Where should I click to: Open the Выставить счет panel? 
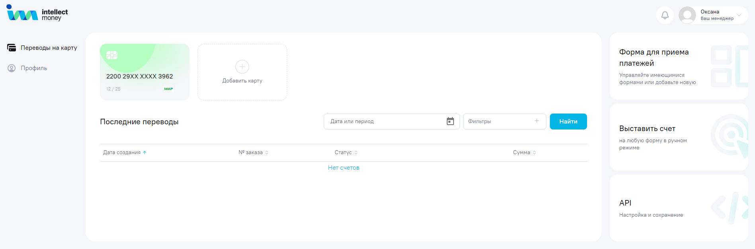679,137
